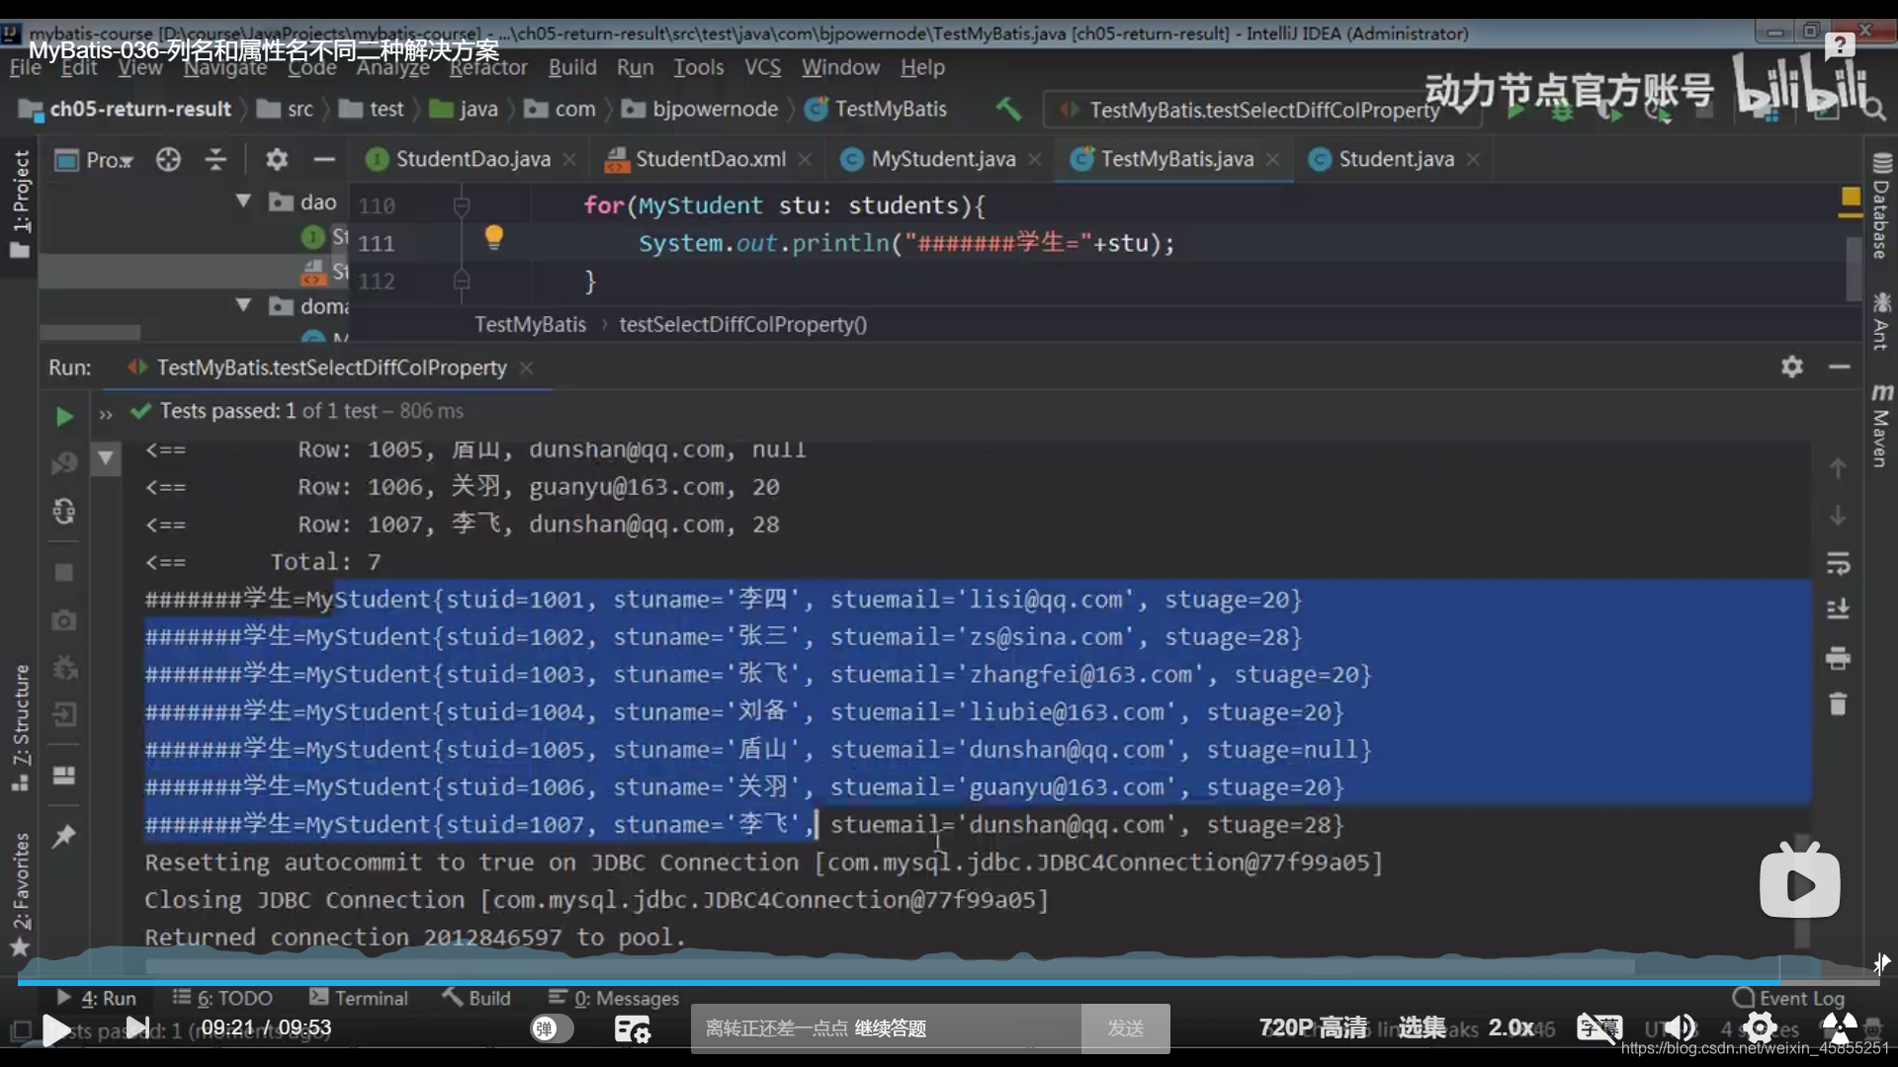The image size is (1898, 1067).
Task: Open the Build menu
Action: 572,68
